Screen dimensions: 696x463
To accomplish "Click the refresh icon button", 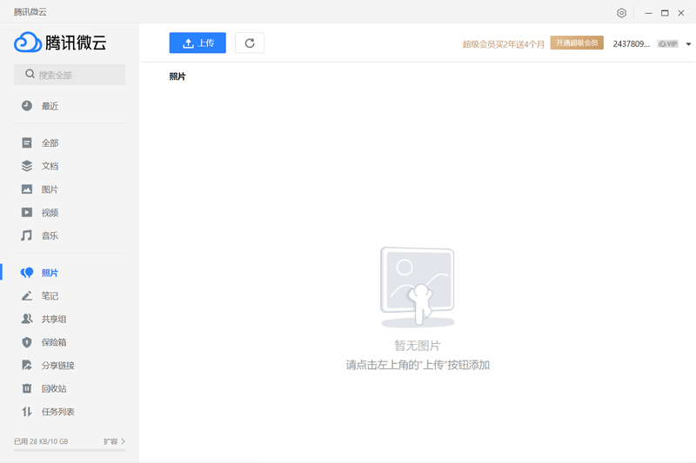I will (x=250, y=43).
